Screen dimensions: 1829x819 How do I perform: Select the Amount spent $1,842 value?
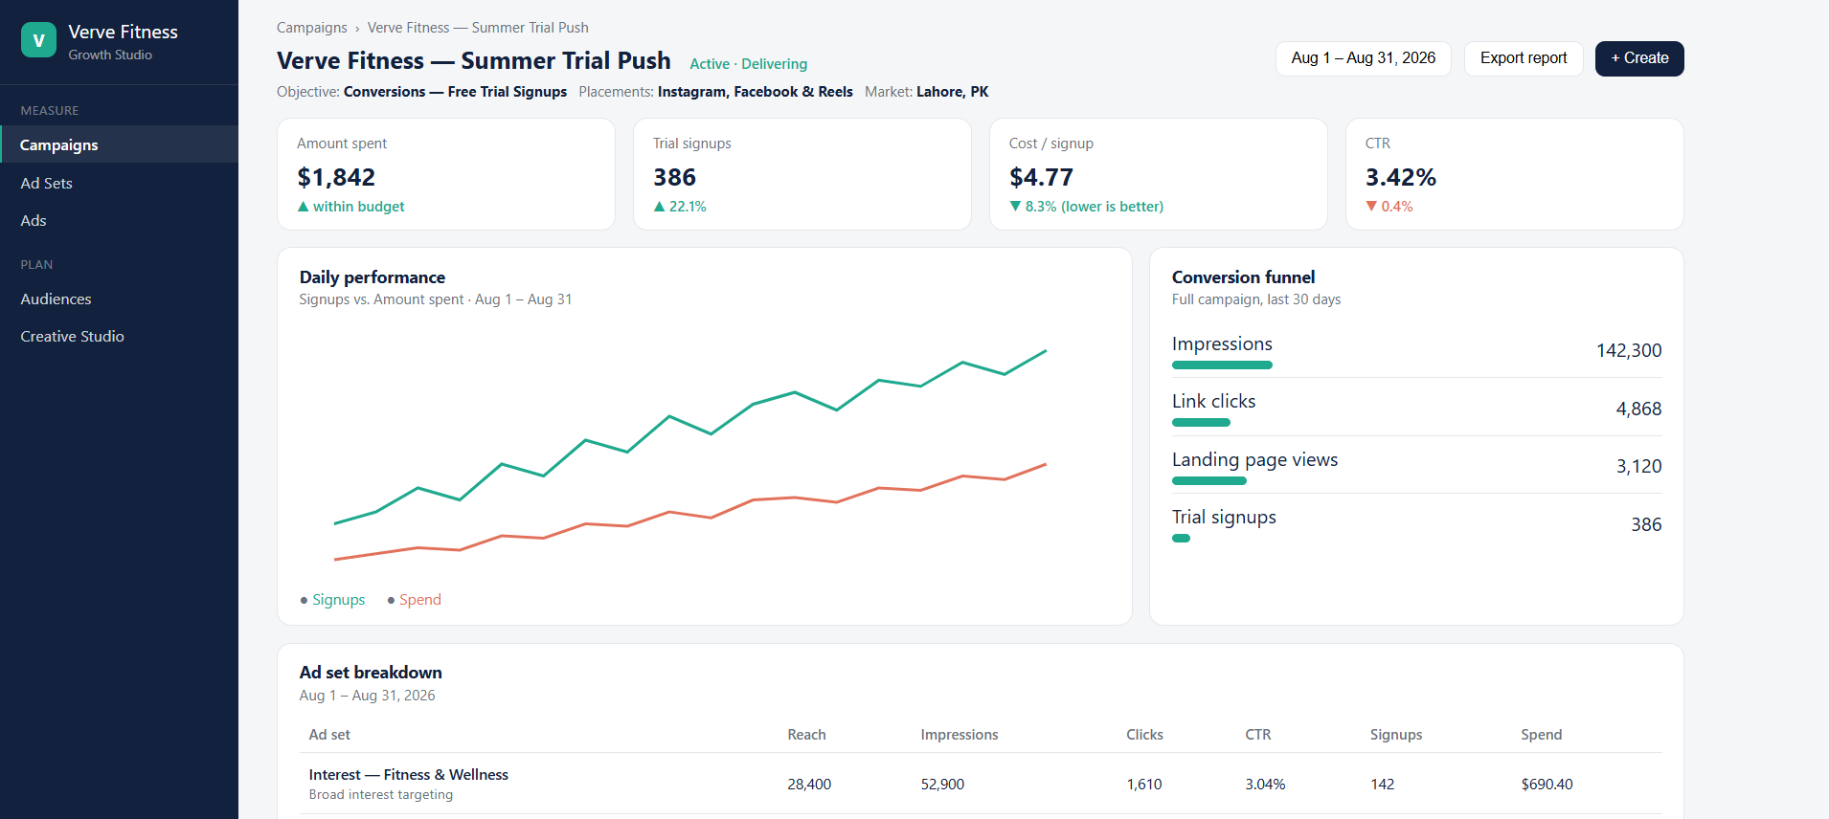(x=336, y=177)
